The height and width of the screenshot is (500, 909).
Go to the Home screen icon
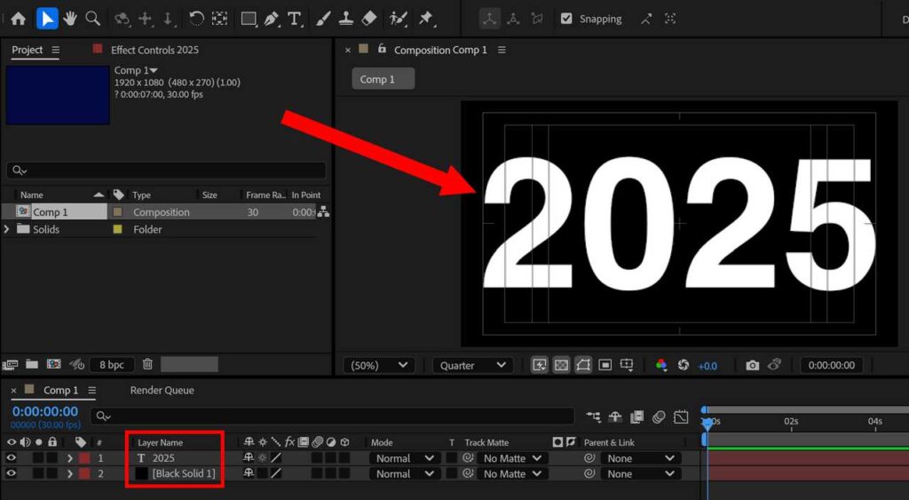[18, 19]
